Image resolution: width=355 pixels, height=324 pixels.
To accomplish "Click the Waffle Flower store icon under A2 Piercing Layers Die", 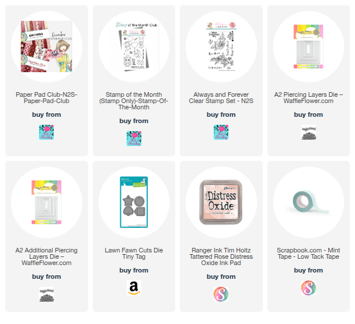I will 309,132.
